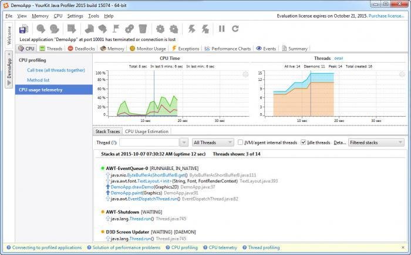The width and height of the screenshot is (411, 255).
Task: Click the green status dot of AWT-EventQueue-0
Action: tap(103, 168)
